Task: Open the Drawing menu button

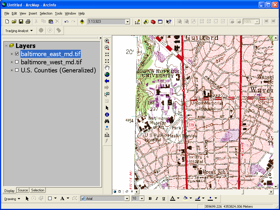Action: click(12, 199)
